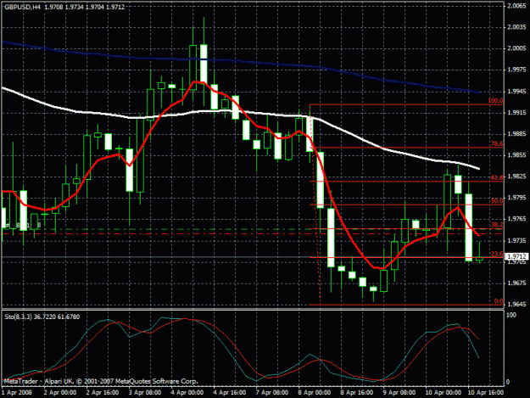Image resolution: width=530 pixels, height=398 pixels.
Task: Select the 50.0 Fibonacci level label
Action: point(497,200)
